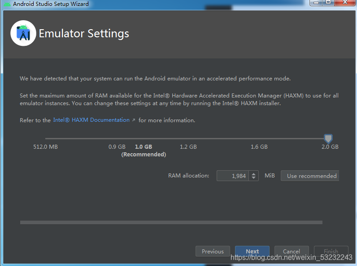Click the 1.0 GB (Recommended) slider label
Image resolution: width=357 pixels, height=266 pixels.
pos(144,151)
